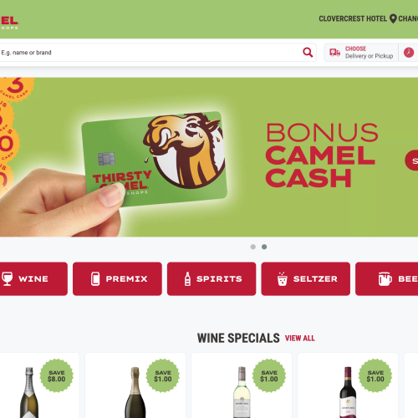This screenshot has height=418, width=418.
Task: Click the Clovercrest Hotel store name
Action: (353, 18)
